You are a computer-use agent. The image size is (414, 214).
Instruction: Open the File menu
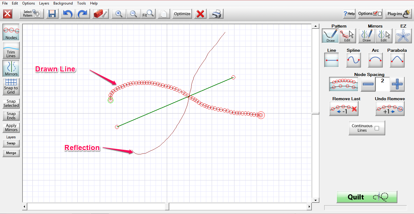(5, 3)
